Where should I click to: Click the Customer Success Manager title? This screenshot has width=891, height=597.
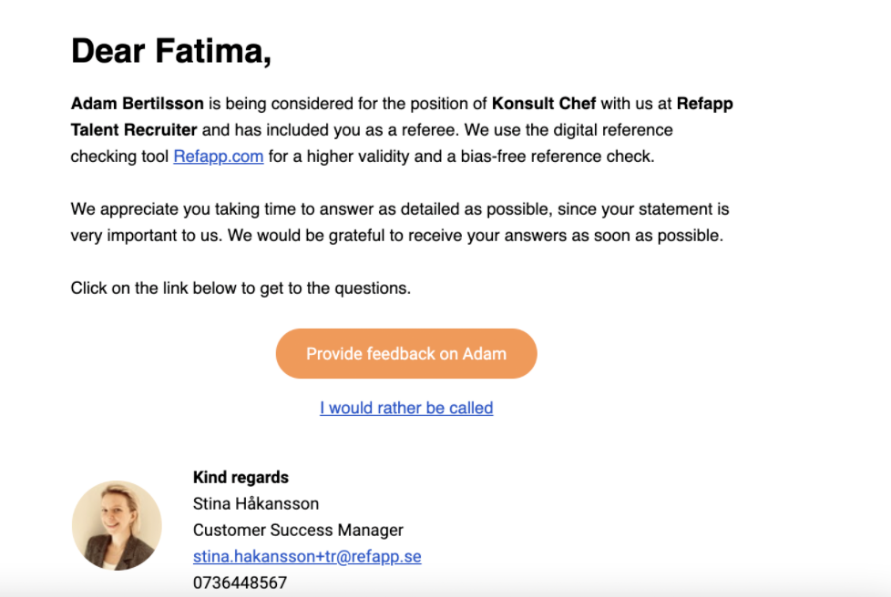[x=298, y=530]
